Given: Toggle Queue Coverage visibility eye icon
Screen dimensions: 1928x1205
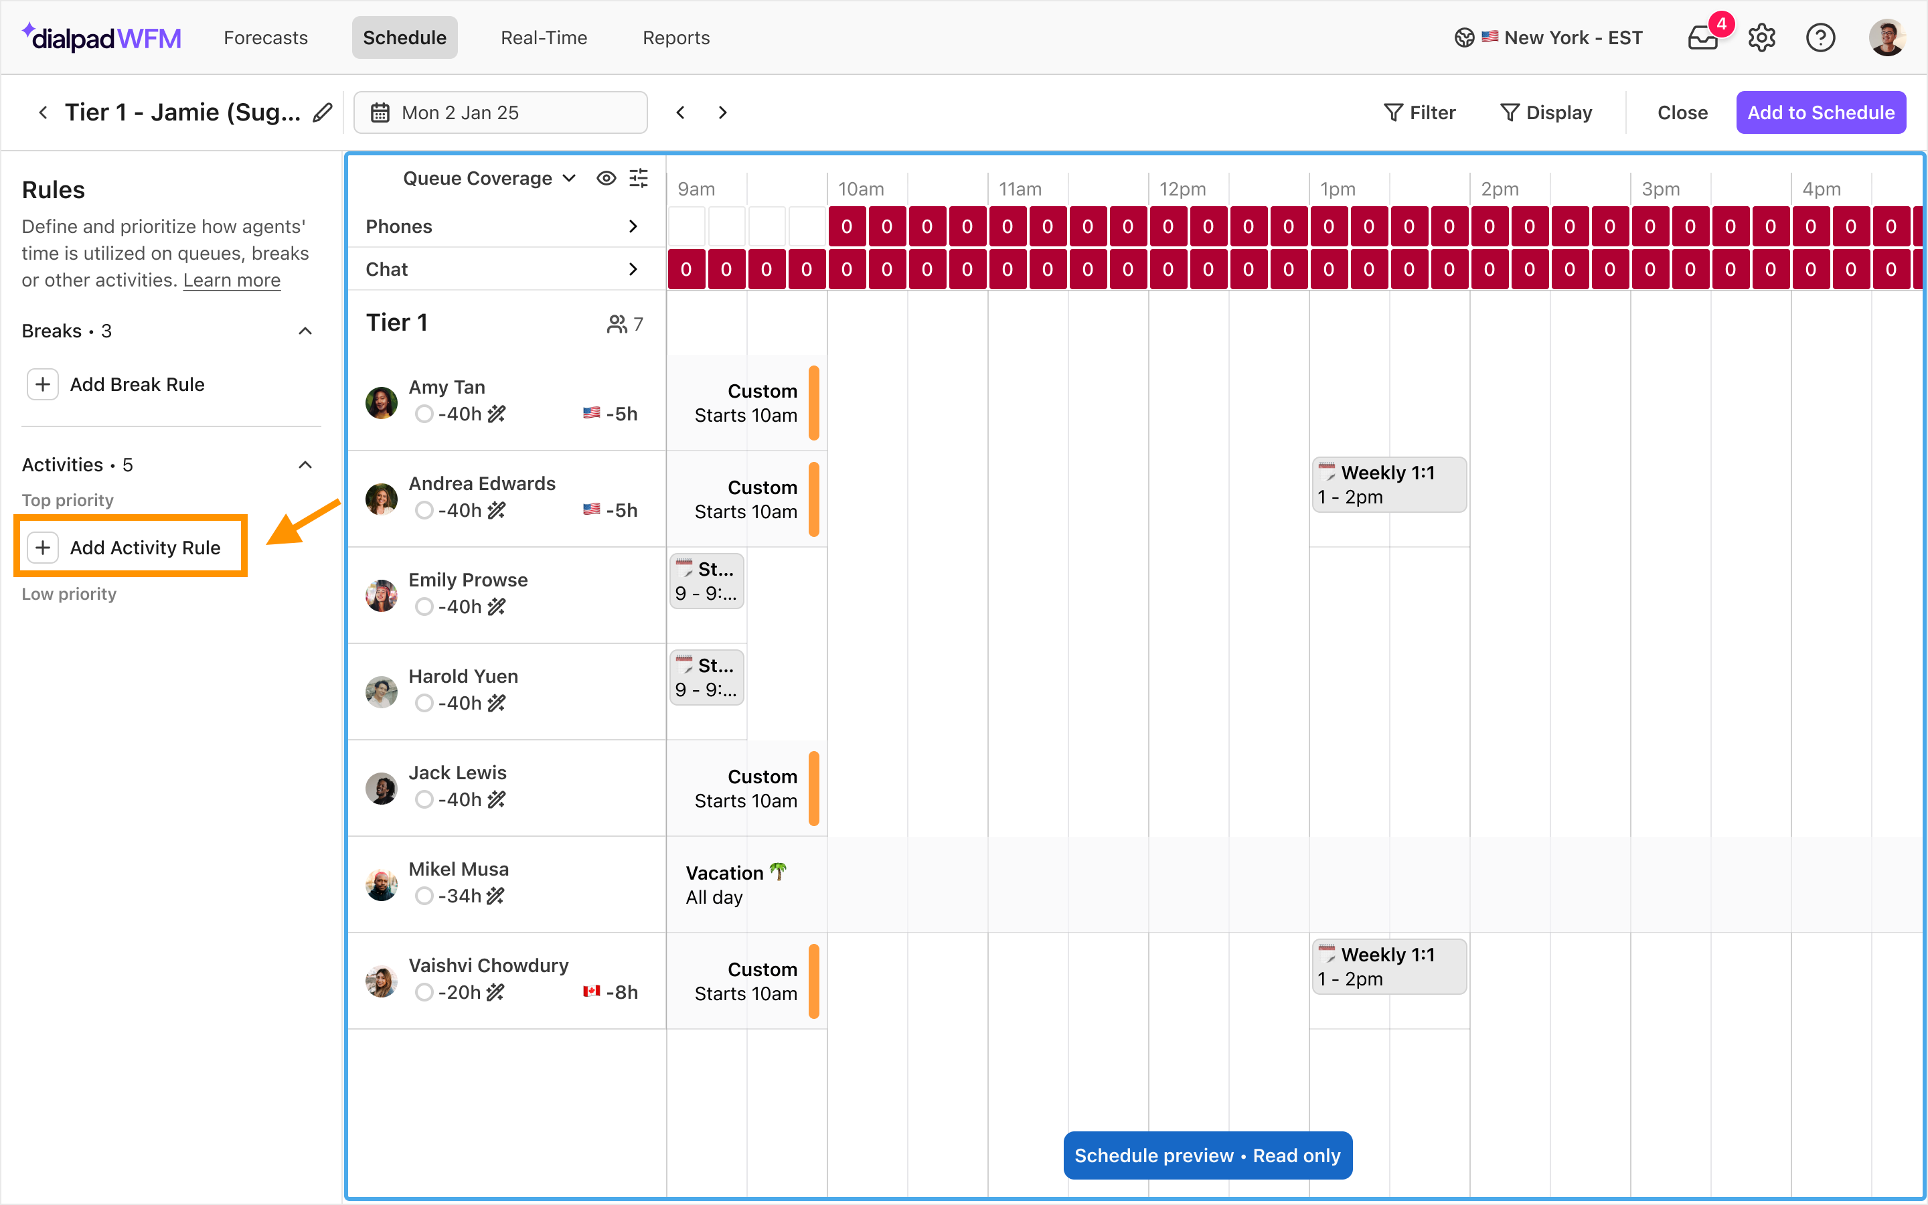Looking at the screenshot, I should click(607, 177).
